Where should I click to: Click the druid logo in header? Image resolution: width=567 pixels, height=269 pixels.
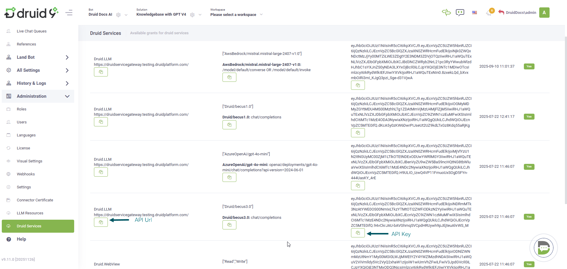pos(31,13)
